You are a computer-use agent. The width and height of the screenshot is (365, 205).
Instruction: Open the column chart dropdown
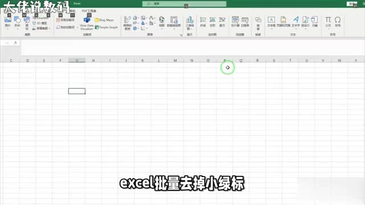pos(136,18)
